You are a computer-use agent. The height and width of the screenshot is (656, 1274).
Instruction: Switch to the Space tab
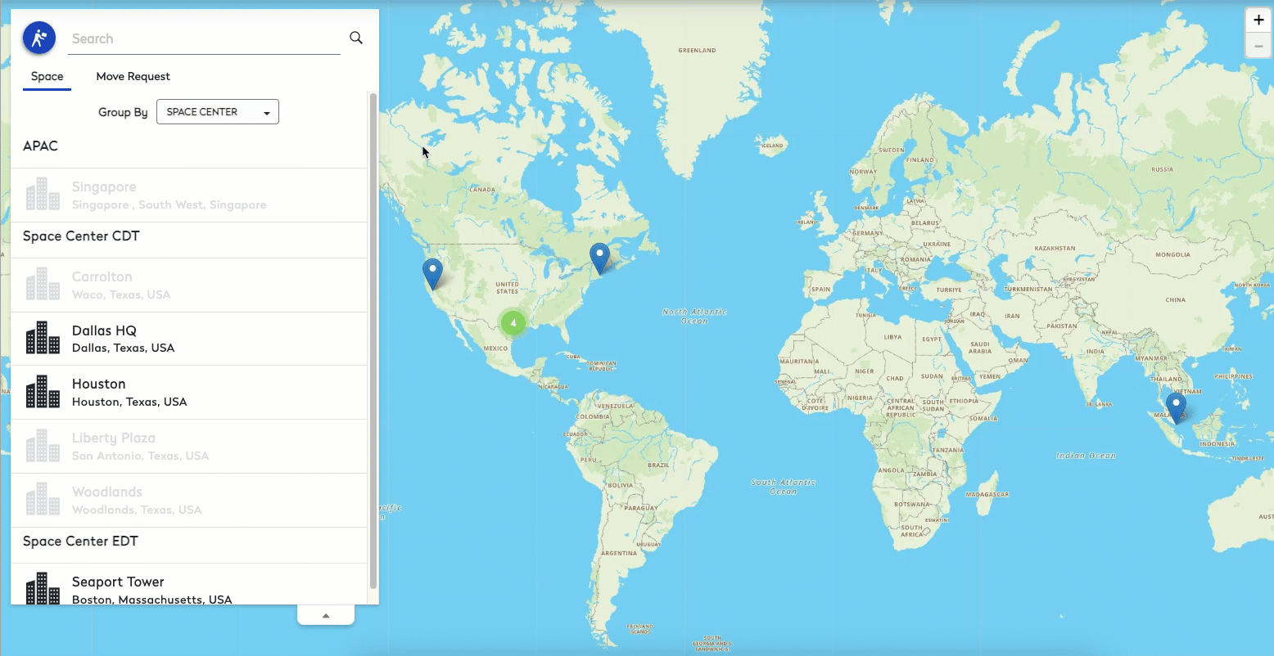[47, 76]
